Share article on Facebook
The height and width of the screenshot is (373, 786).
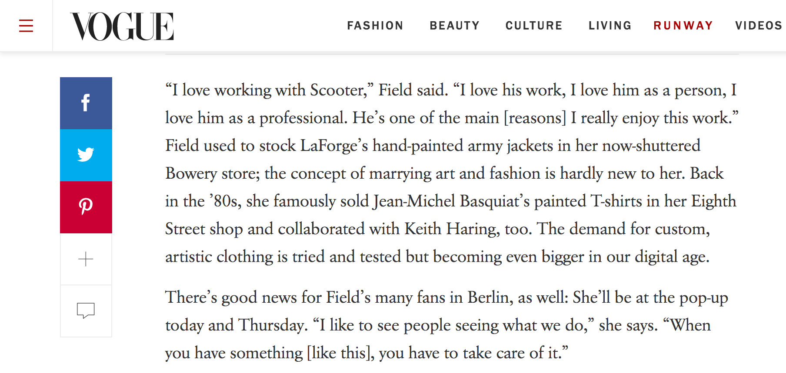pos(86,103)
